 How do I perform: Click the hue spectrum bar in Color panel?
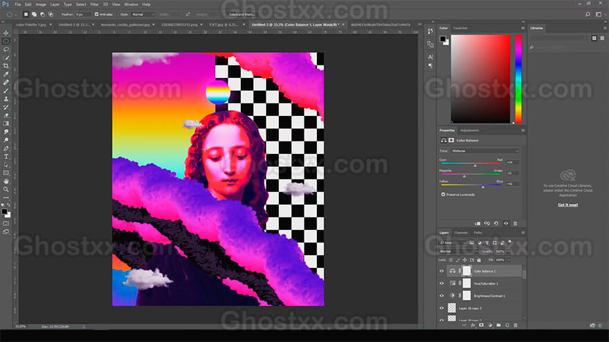[518, 79]
